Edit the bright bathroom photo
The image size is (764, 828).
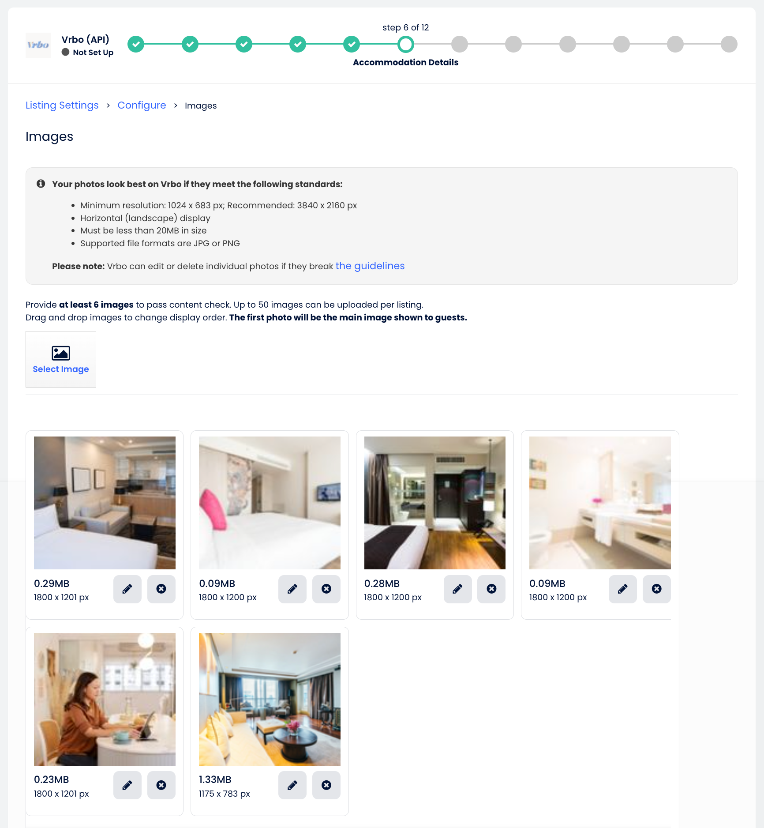pos(623,589)
